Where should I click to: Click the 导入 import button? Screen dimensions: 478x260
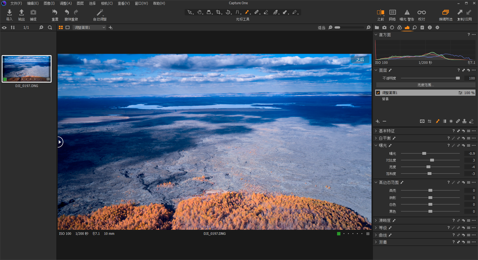click(x=9, y=15)
